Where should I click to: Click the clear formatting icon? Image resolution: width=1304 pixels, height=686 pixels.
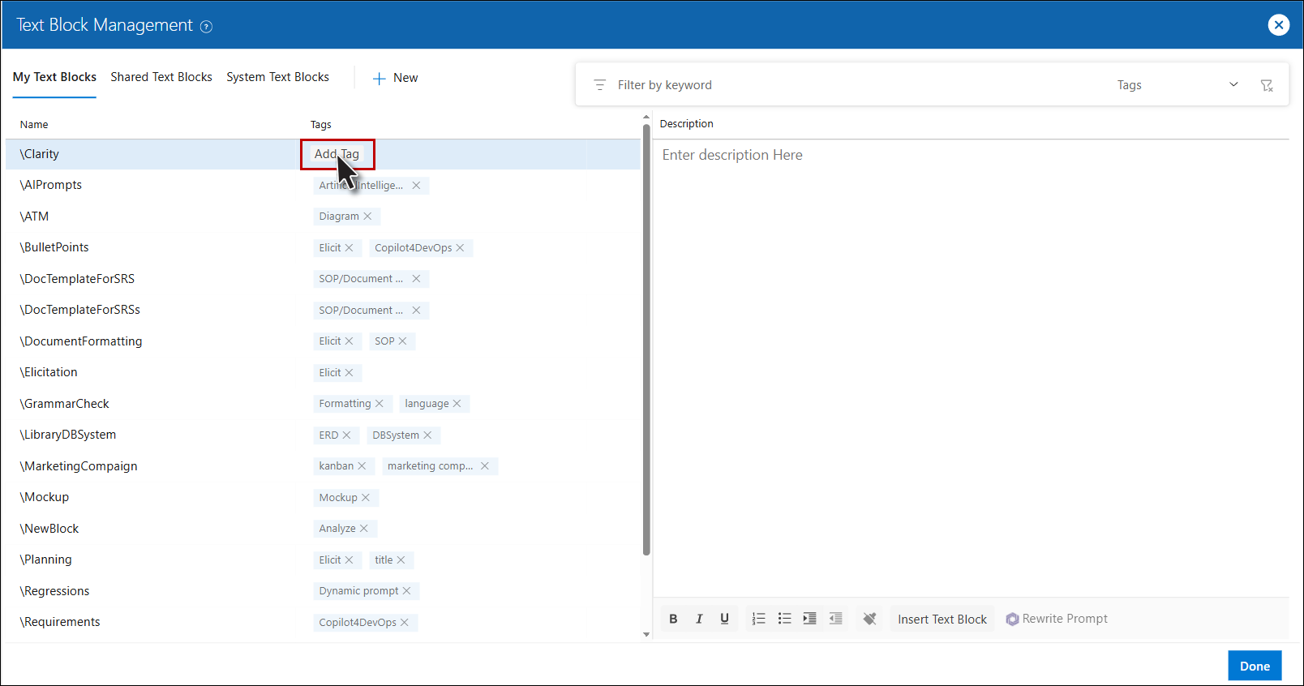[869, 619]
